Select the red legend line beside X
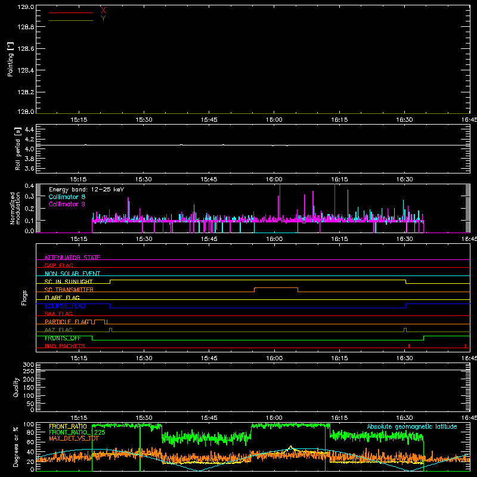Image resolution: width=477 pixels, height=477 pixels. tap(71, 13)
